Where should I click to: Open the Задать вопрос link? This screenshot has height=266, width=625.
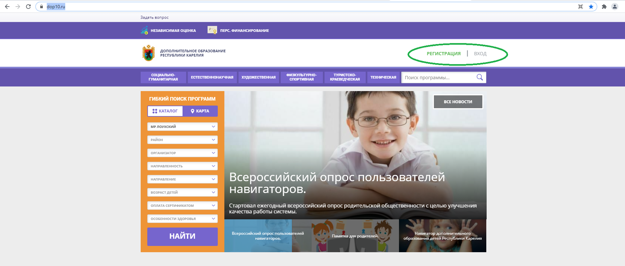click(x=155, y=17)
